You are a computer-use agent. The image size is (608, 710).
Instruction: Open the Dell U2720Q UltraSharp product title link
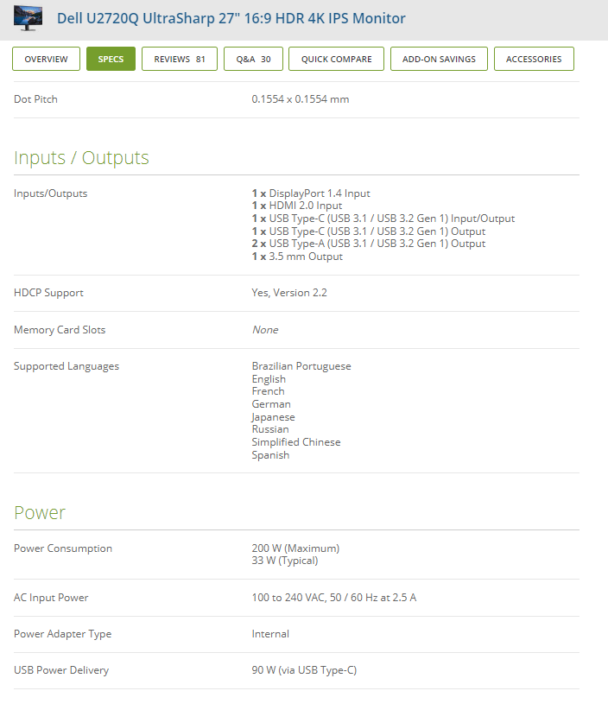point(231,18)
